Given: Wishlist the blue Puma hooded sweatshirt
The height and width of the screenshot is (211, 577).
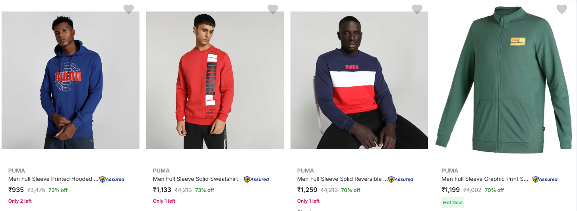Looking at the screenshot, I should (x=128, y=9).
